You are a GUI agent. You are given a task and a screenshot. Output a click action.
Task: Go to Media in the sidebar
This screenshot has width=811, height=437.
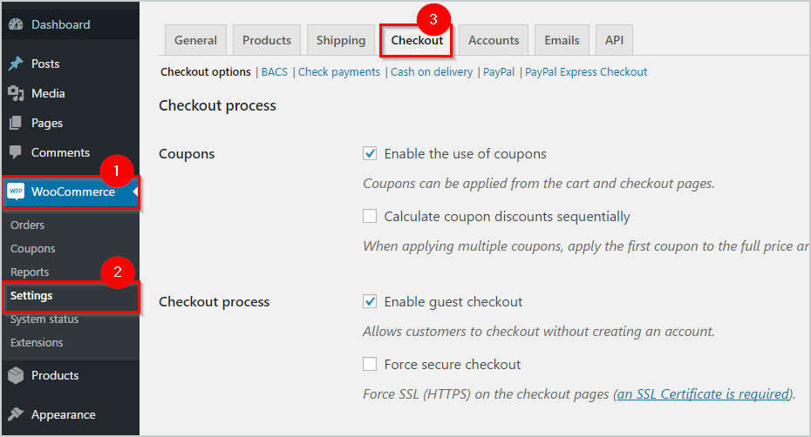coord(71,93)
